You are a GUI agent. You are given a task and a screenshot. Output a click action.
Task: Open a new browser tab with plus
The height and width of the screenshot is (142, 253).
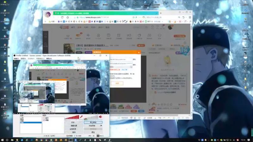161,13
